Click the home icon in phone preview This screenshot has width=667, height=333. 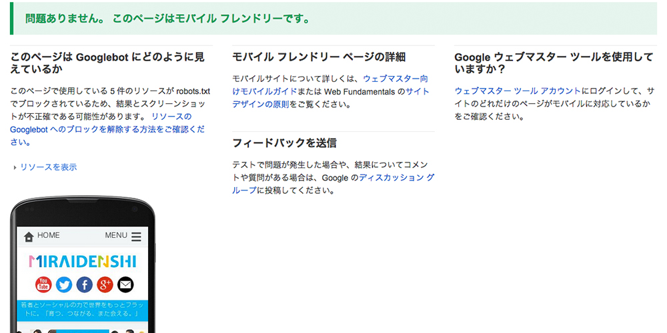[29, 236]
